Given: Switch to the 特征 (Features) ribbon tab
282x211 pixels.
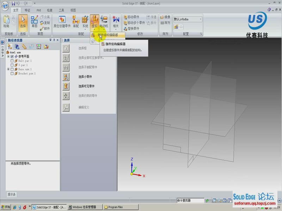Looking at the screenshot, I should pos(27,10).
